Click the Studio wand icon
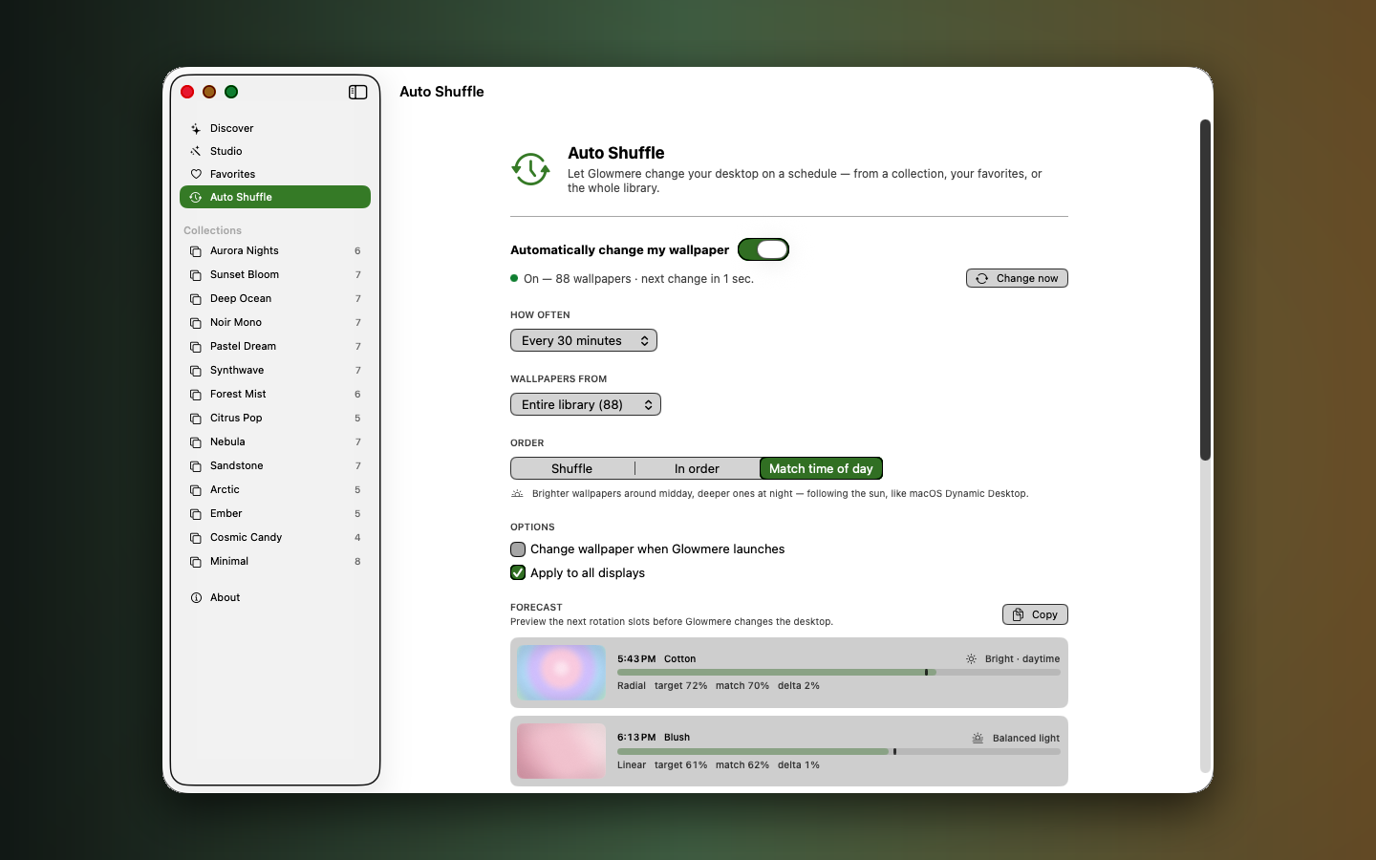1376x860 pixels. coord(196,151)
